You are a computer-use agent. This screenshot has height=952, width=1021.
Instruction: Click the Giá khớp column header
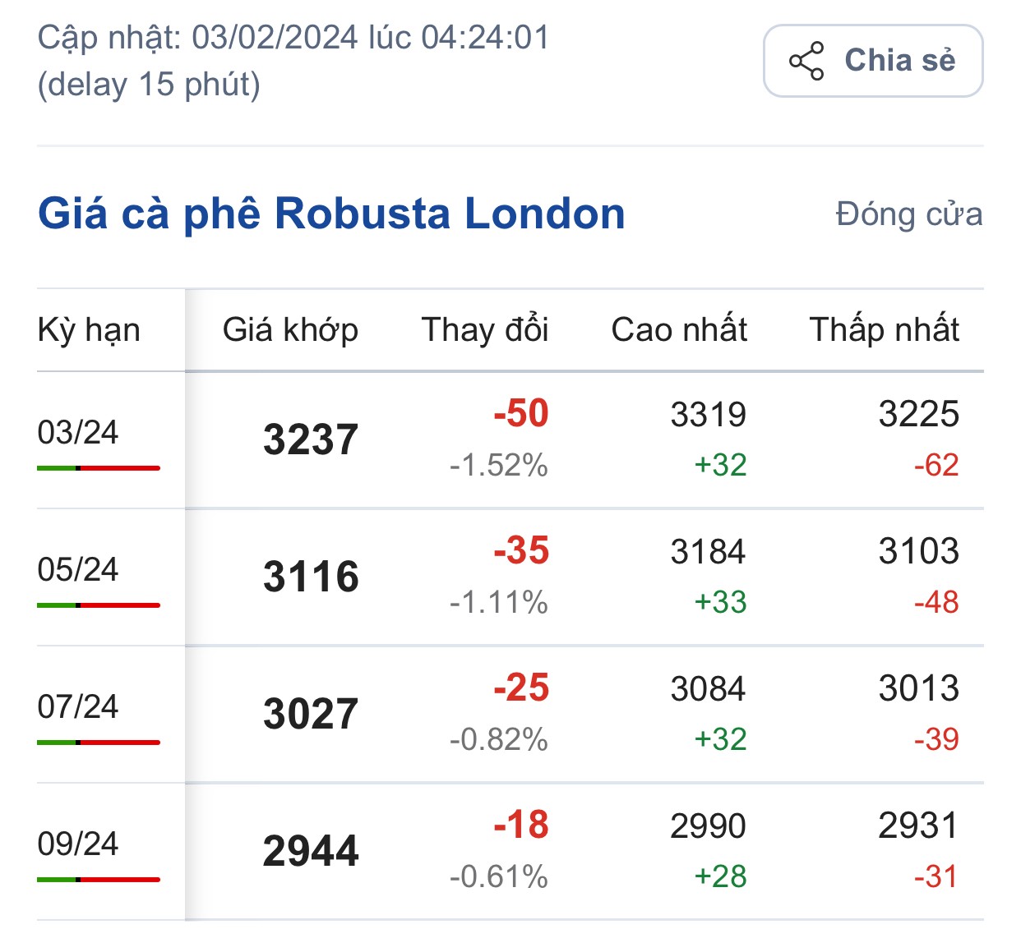pyautogui.click(x=290, y=329)
